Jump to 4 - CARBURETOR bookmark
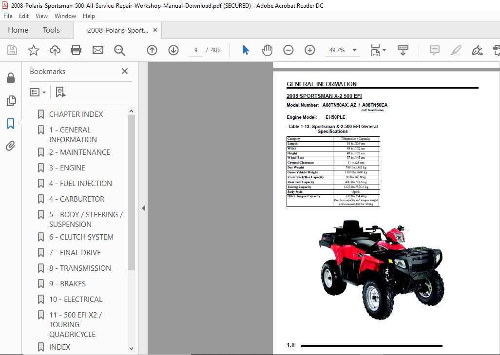Image resolution: width=500 pixels, height=355 pixels. [77, 199]
